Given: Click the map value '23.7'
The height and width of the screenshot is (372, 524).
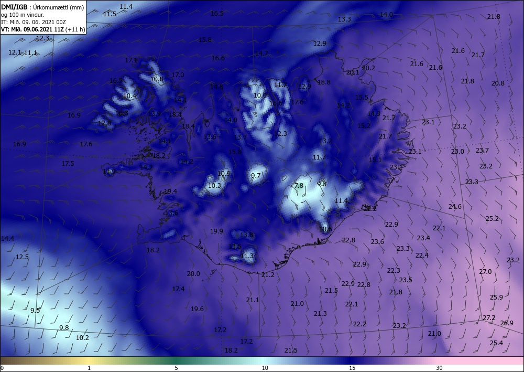Looking at the screenshot, I should (x=482, y=151).
